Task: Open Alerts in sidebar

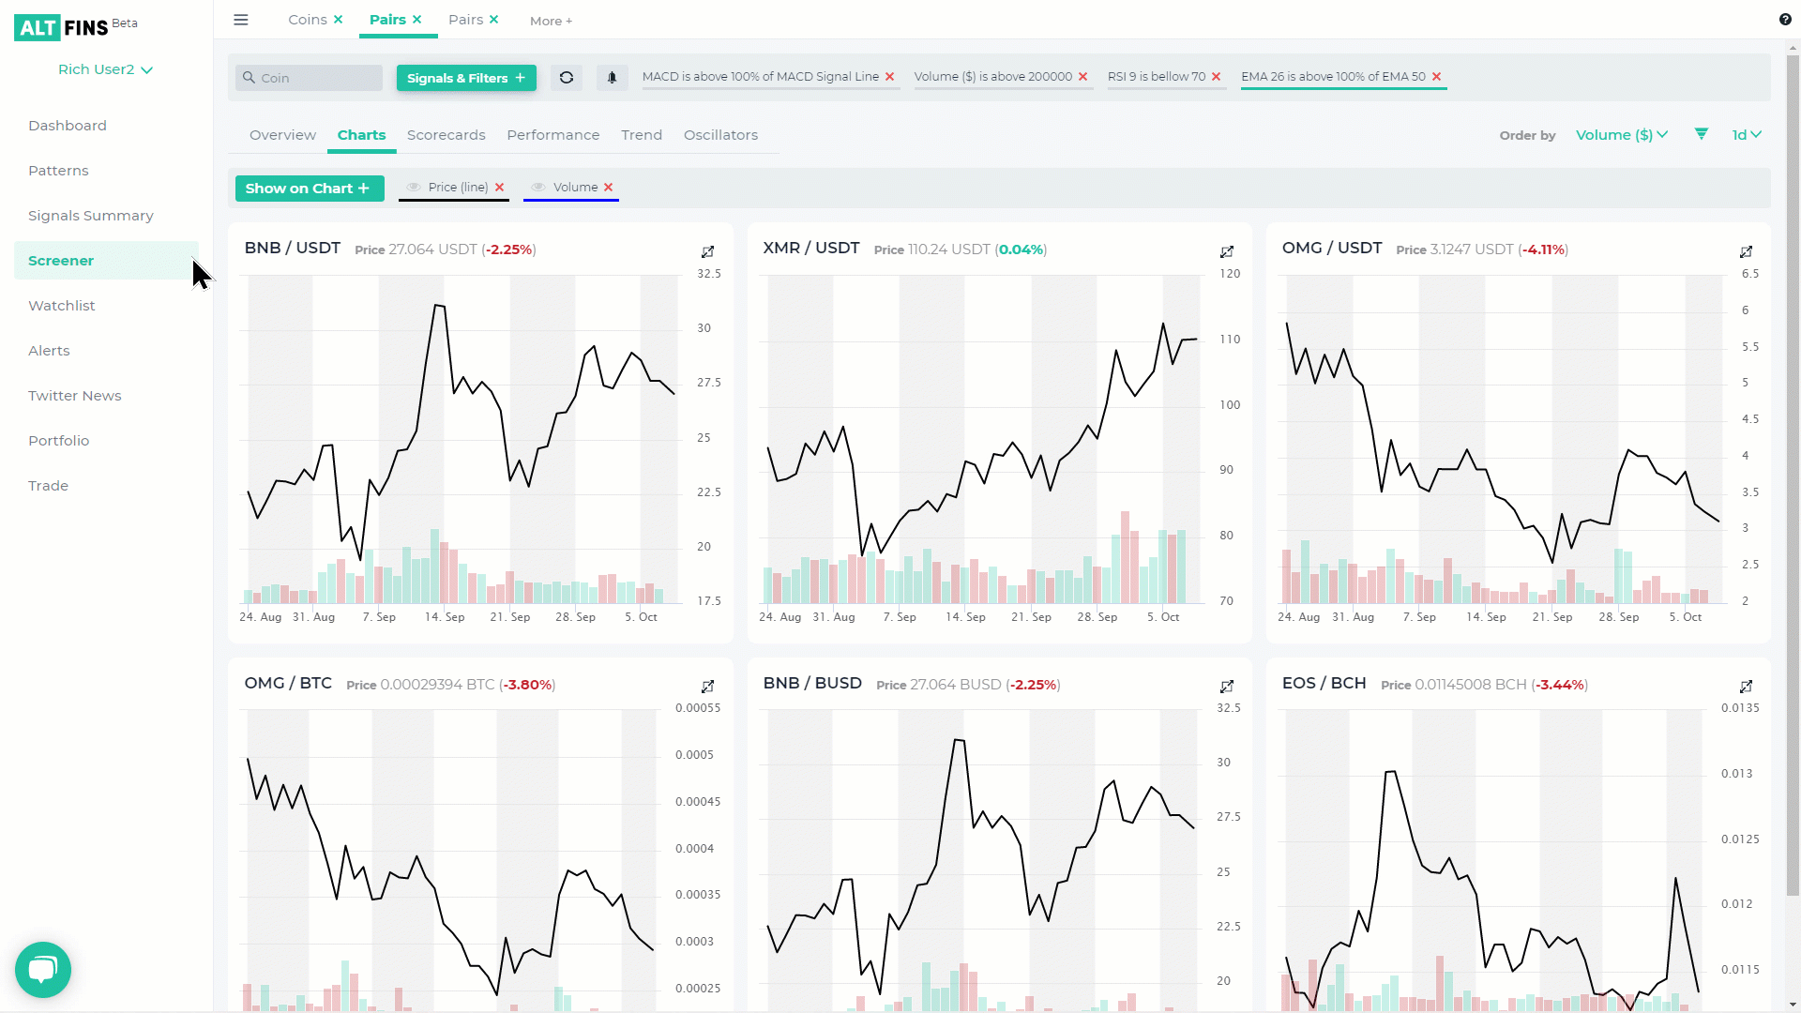Action: click(x=49, y=351)
